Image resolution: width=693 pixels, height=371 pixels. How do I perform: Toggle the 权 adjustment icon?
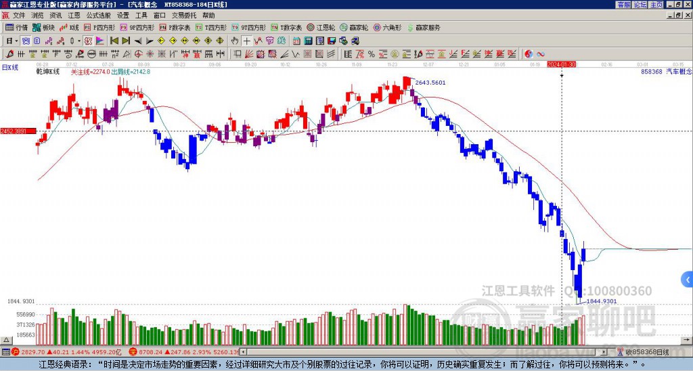[88, 41]
